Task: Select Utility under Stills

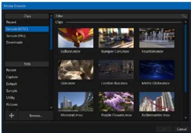Action: 27,98
